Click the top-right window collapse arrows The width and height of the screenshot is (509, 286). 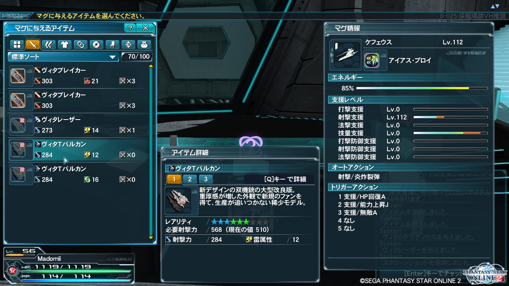tap(495, 6)
